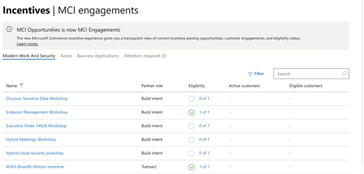
Task: Click the "Incentives | MCI engagements" page title
Action: tap(71, 10)
